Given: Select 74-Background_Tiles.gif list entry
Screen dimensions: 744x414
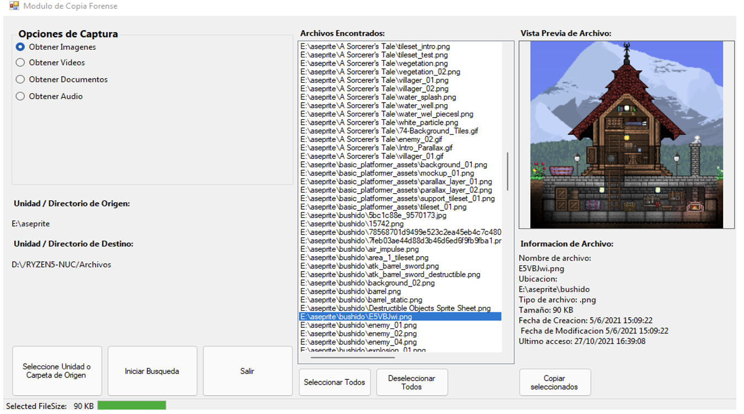Looking at the screenshot, I should (x=400, y=131).
